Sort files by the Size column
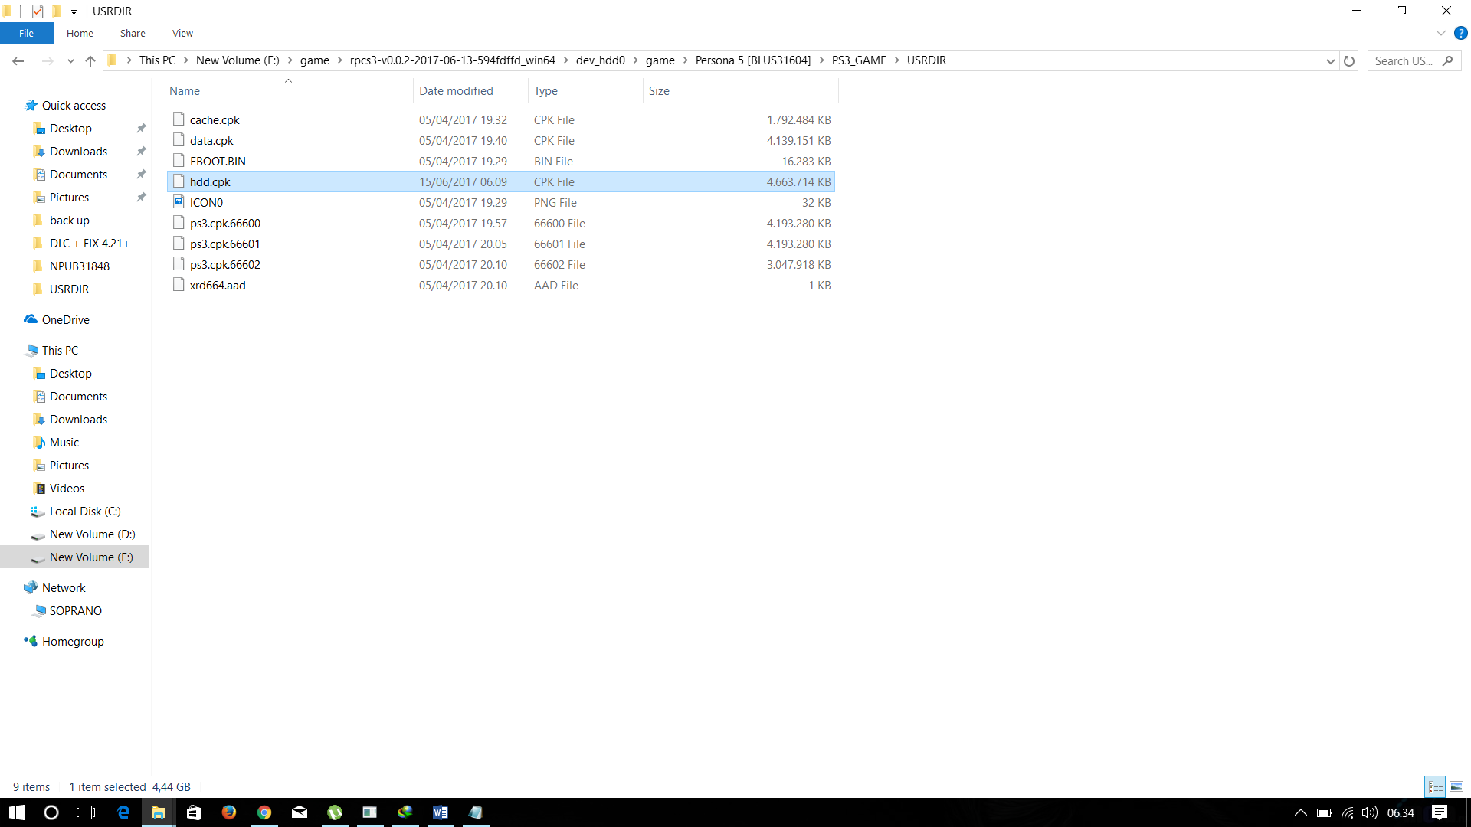This screenshot has width=1471, height=827. pos(659,91)
